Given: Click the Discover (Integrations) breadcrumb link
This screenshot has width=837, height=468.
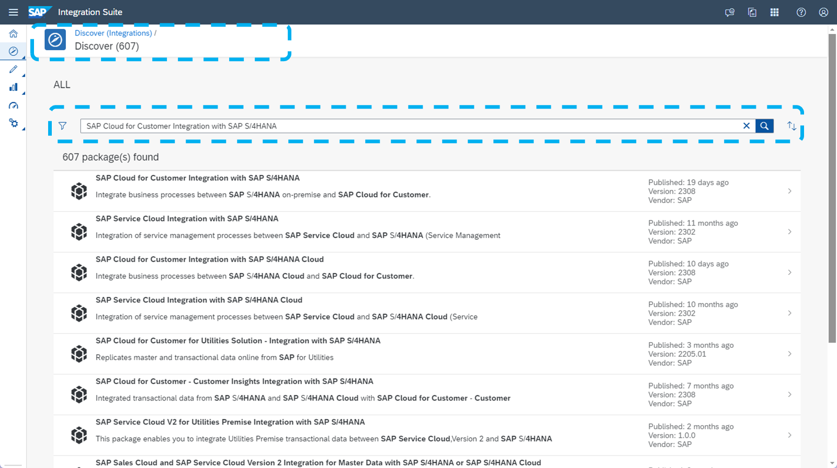Looking at the screenshot, I should [114, 33].
